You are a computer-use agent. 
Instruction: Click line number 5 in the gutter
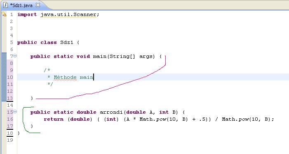click(x=12, y=42)
